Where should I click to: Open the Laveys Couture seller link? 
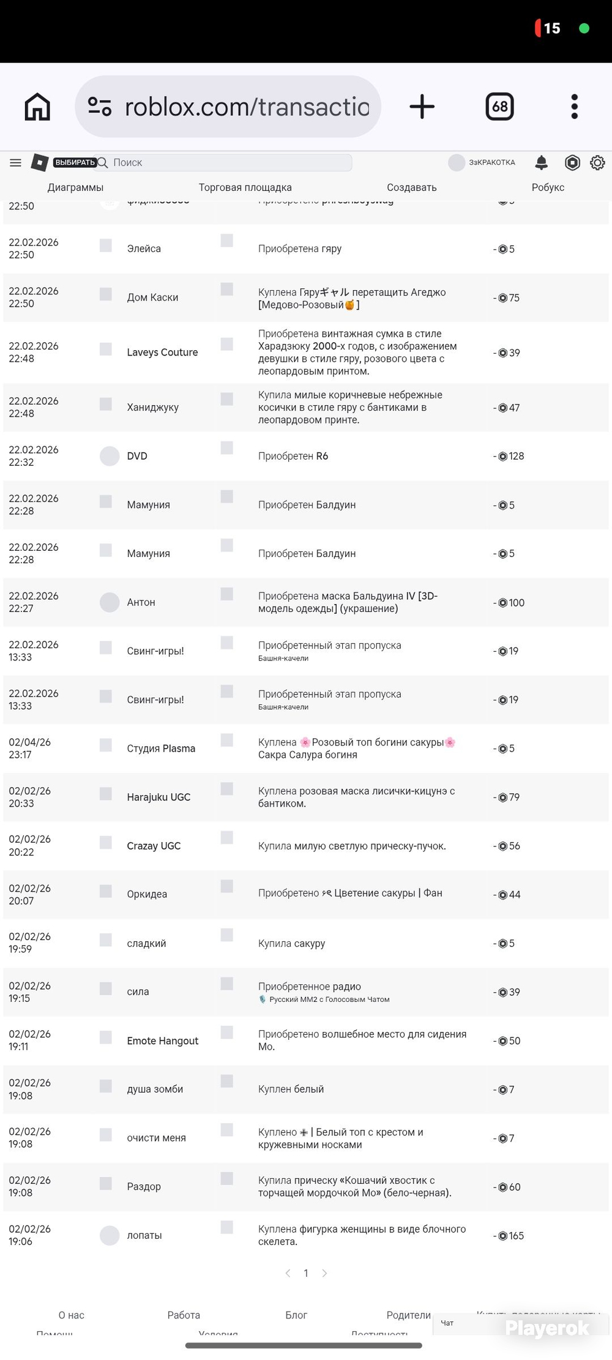click(162, 353)
